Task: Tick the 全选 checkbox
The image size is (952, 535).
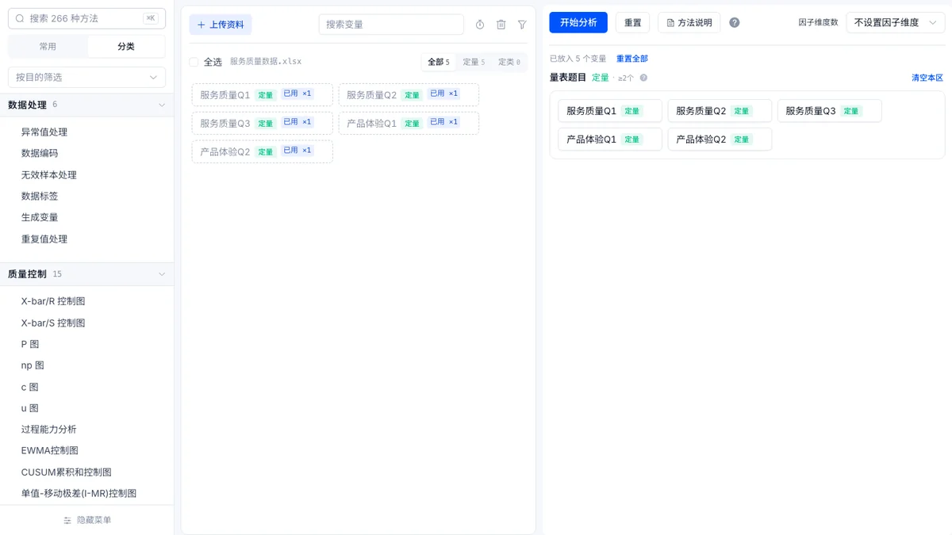Action: pyautogui.click(x=194, y=62)
